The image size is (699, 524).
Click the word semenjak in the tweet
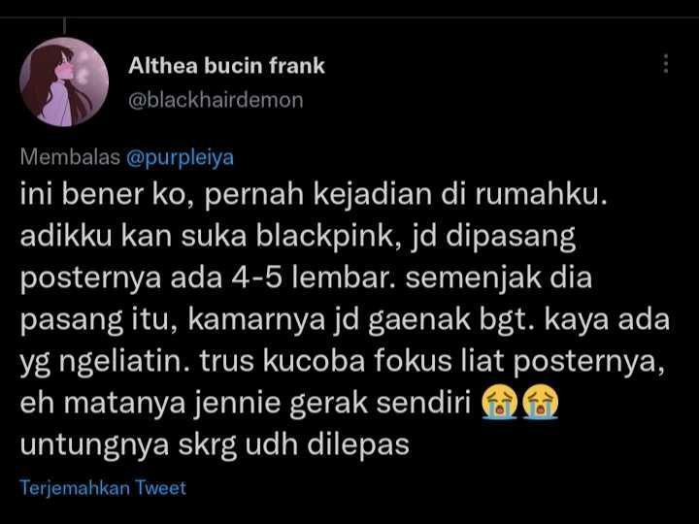coord(474,278)
